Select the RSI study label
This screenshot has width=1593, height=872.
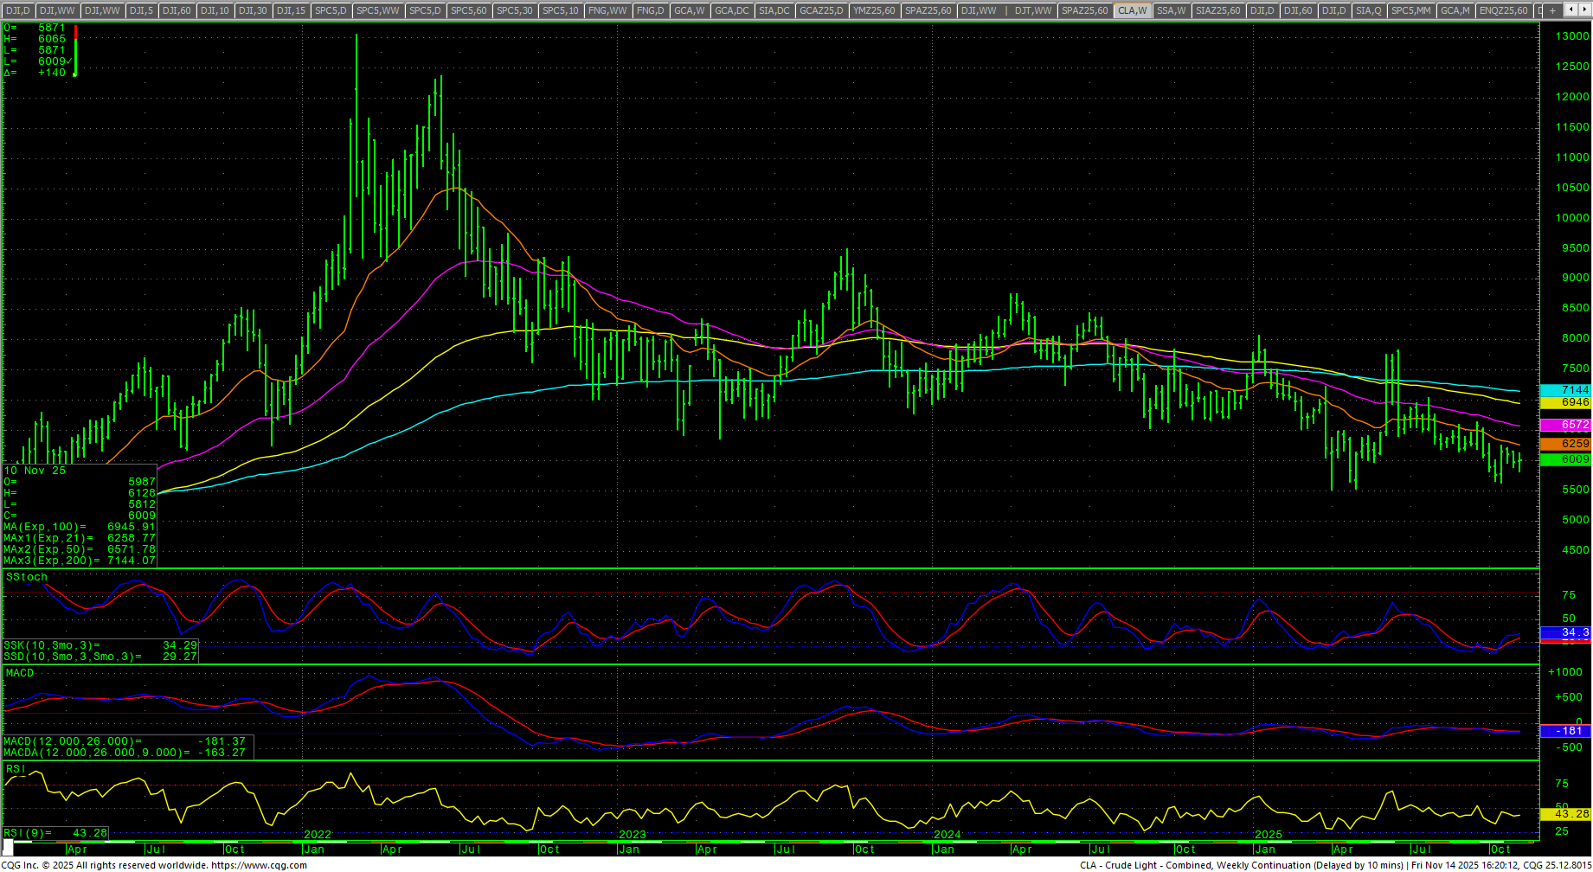point(15,769)
